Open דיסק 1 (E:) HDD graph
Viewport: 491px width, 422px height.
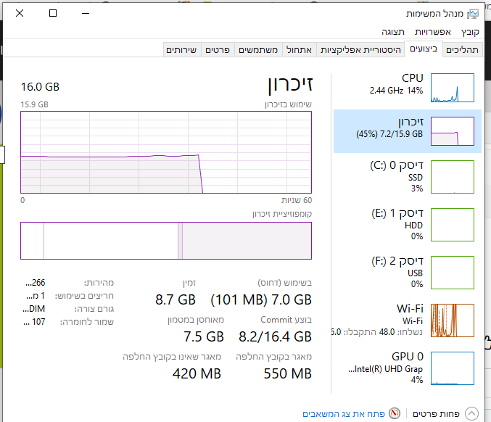[452, 224]
